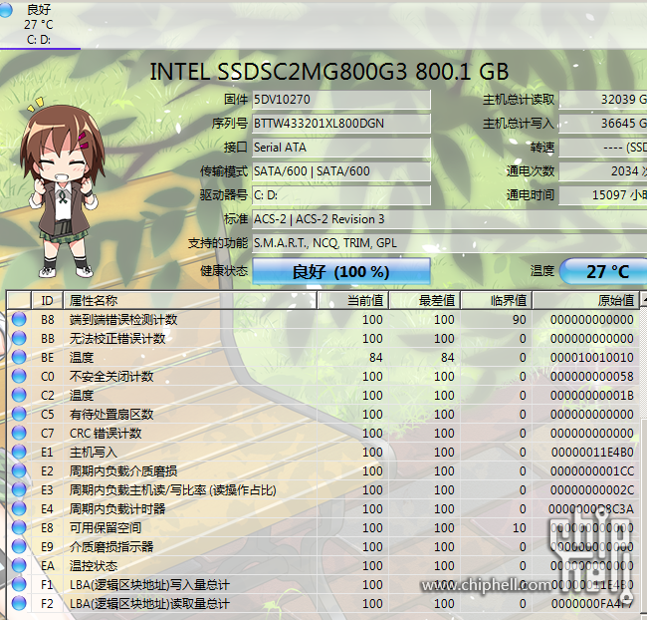Click status orb of E1 主机写入 row
Viewport: 647px width, 620px height.
tap(19, 453)
